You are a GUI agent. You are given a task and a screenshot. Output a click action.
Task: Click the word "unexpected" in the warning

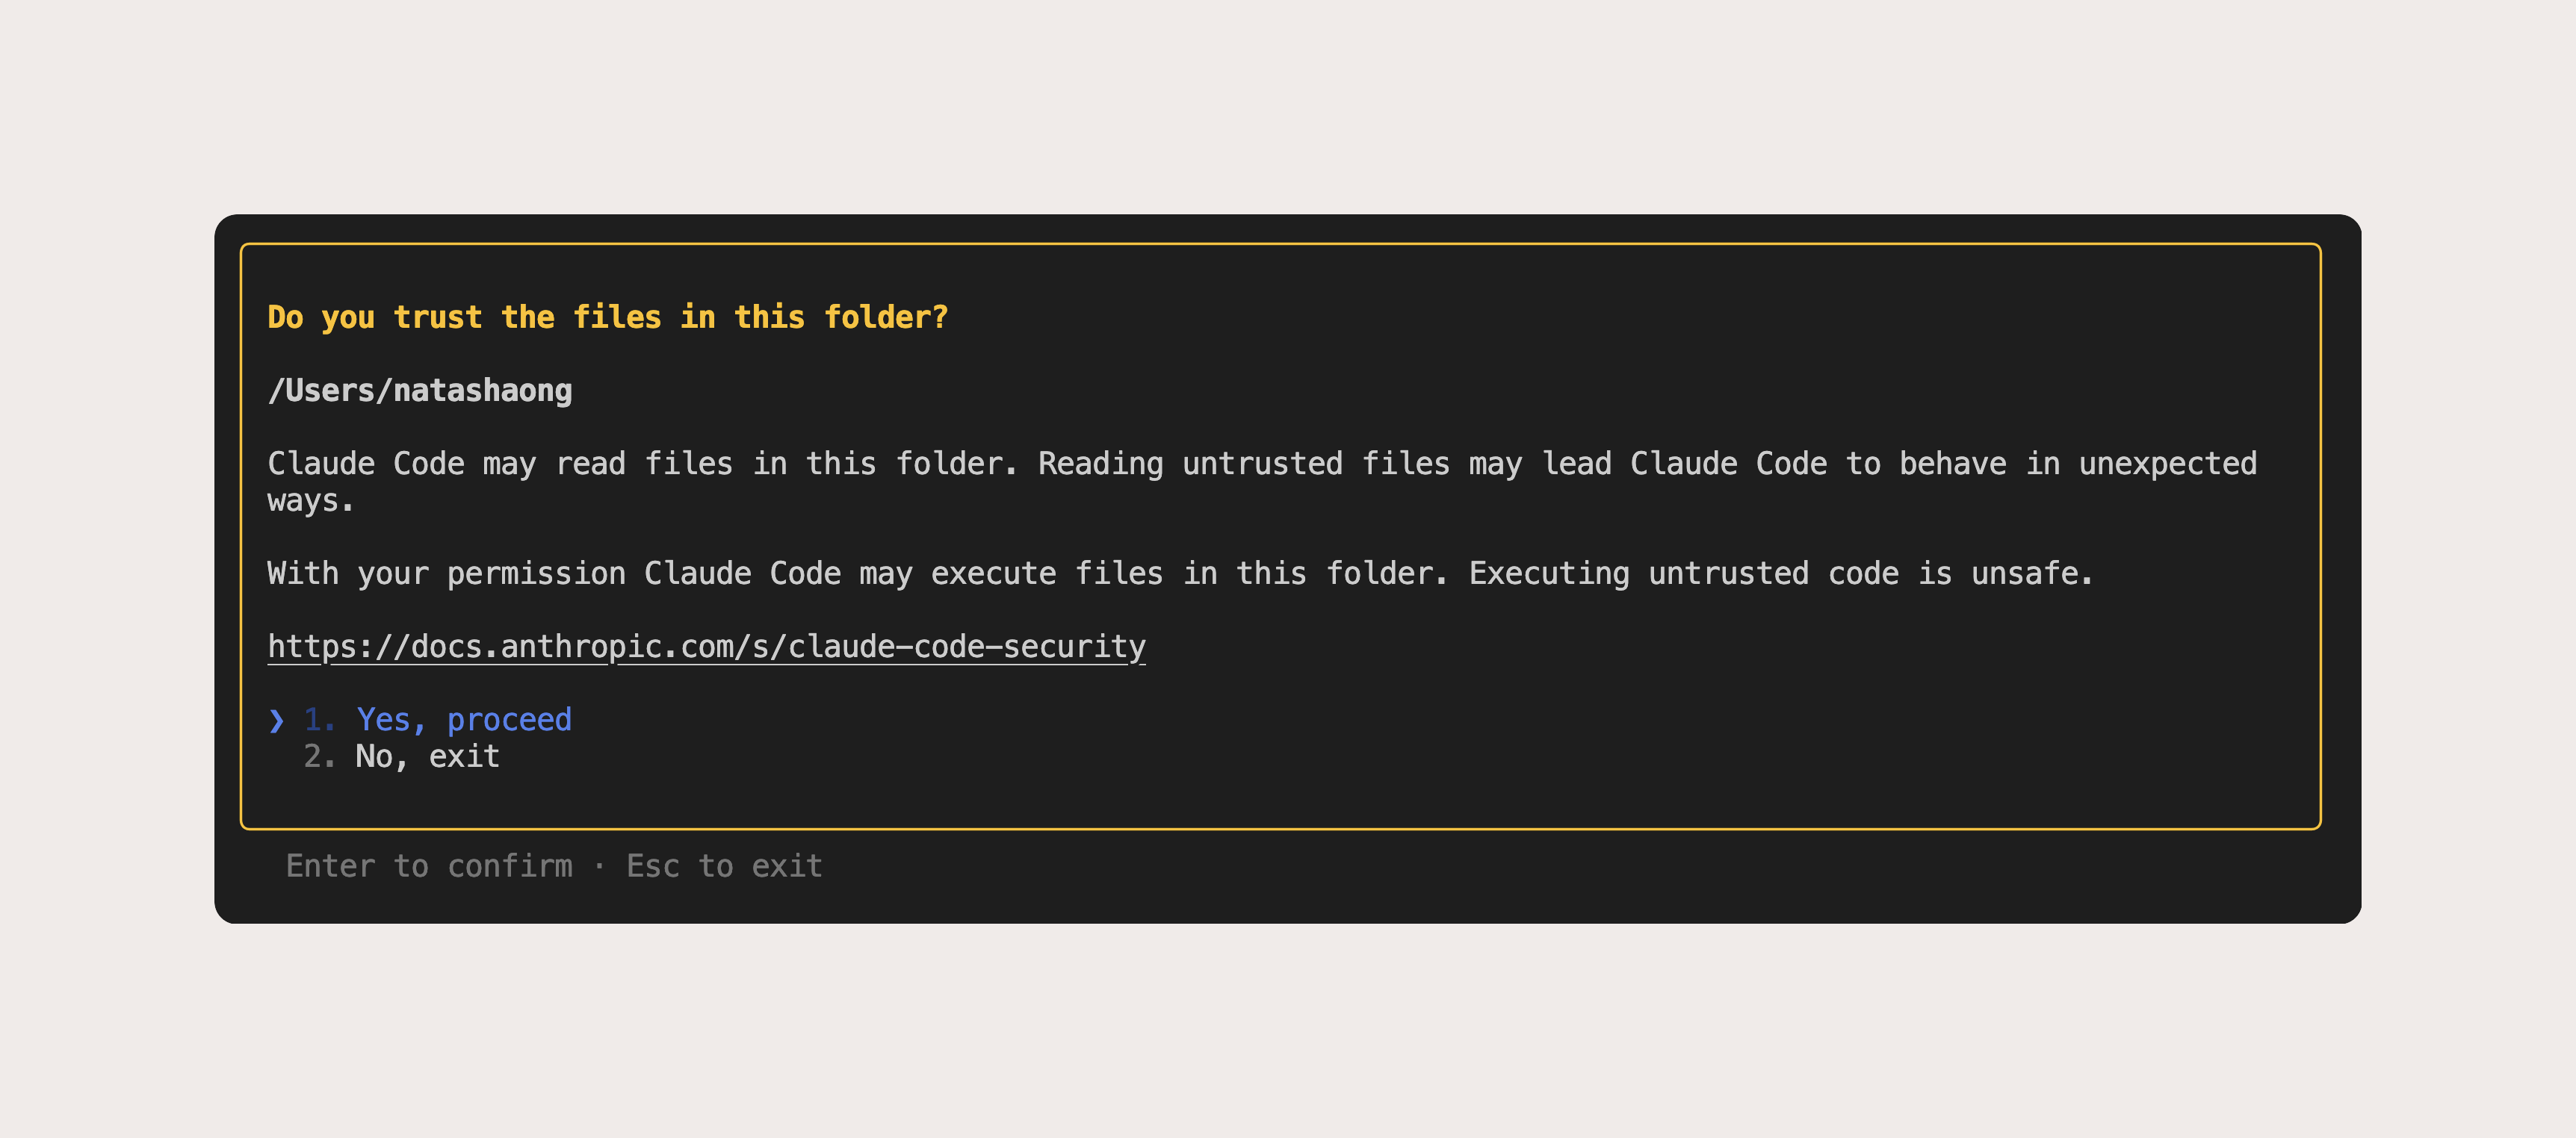click(x=2167, y=464)
